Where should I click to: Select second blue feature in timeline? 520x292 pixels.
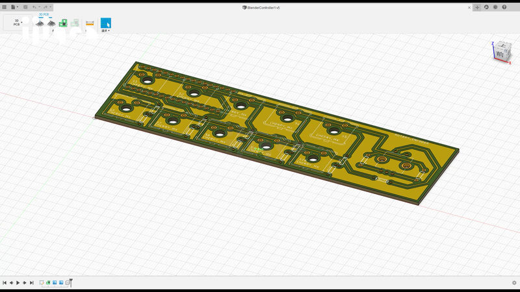tap(61, 282)
